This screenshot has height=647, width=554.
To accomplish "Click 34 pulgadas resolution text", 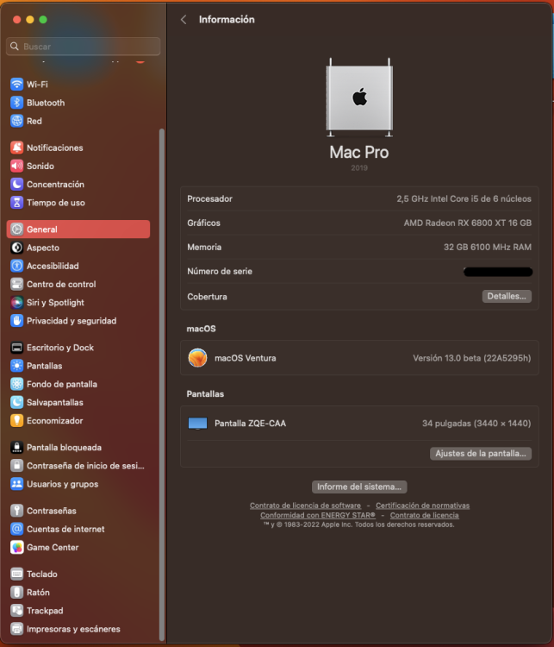I will click(x=476, y=424).
